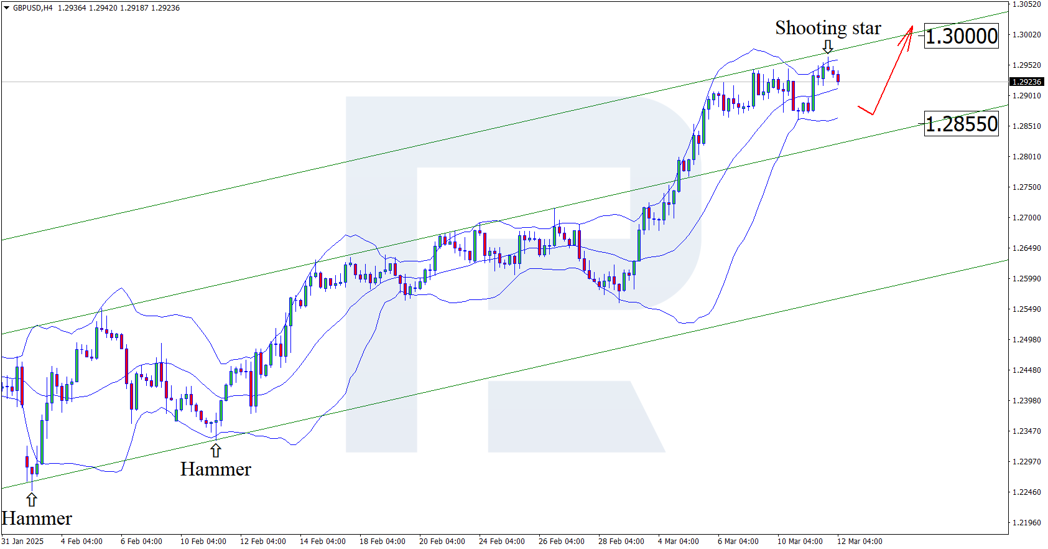Image resolution: width=1048 pixels, height=549 pixels.
Task: Click the 1.27000 price scale value
Action: (1027, 218)
